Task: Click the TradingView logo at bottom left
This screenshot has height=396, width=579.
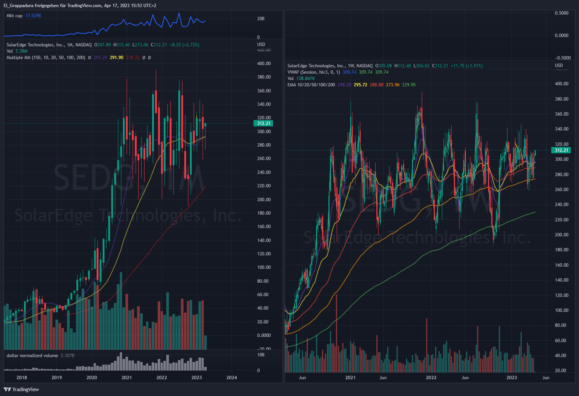Action: point(22,389)
